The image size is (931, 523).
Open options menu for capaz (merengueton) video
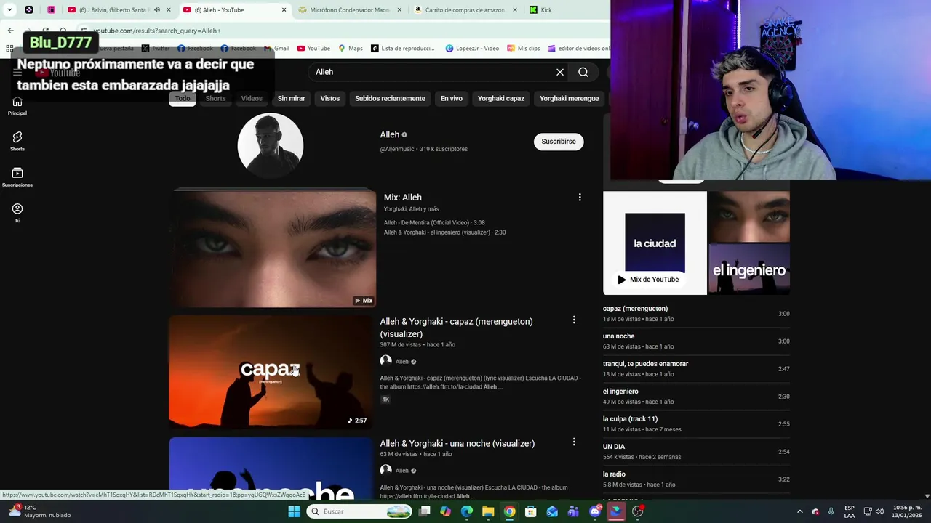pyautogui.click(x=574, y=320)
